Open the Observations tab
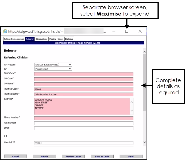 (41, 39)
